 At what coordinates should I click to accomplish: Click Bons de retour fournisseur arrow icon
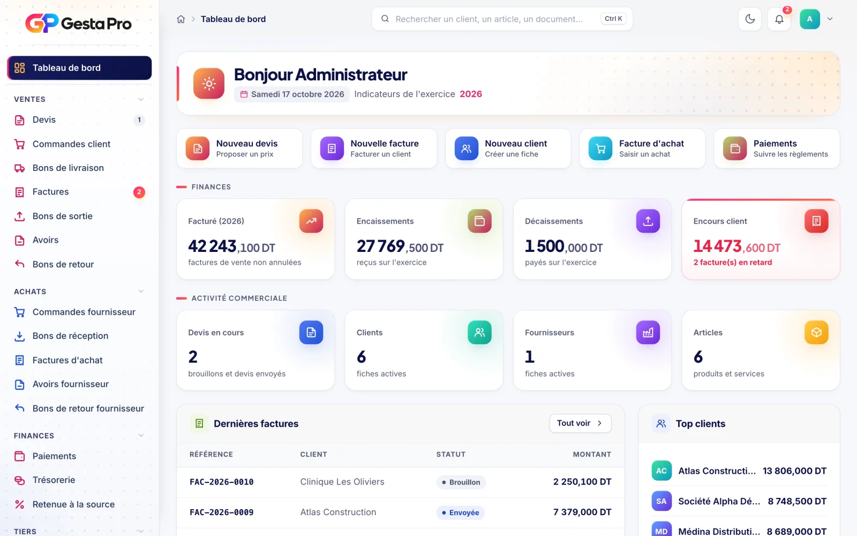coord(20,408)
